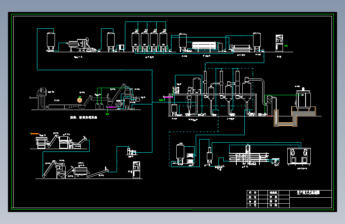The width and height of the screenshot is (345, 224).
Task: Select the drum machine on the tall stand at left
Action: (x=41, y=98)
